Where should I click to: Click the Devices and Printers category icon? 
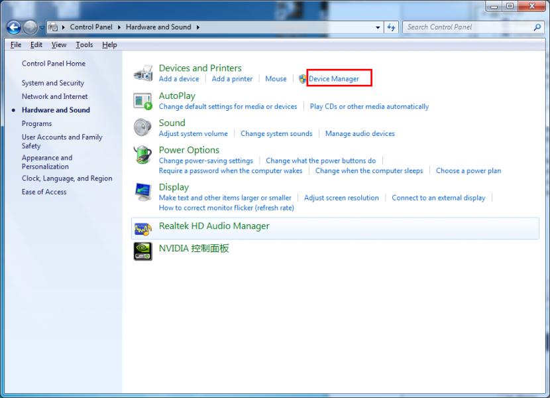143,73
